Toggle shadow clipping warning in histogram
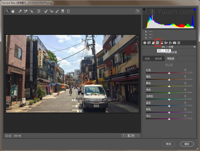200x151 pixels. tap(144, 10)
